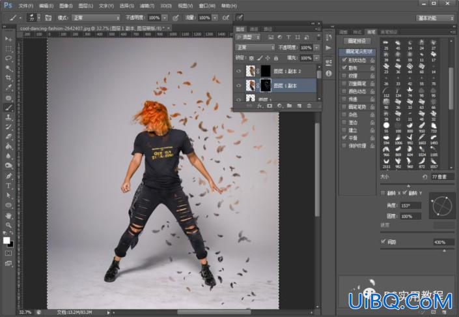The image size is (459, 317).
Task: Toggle the brush panel icon in options bar
Action: (48, 18)
